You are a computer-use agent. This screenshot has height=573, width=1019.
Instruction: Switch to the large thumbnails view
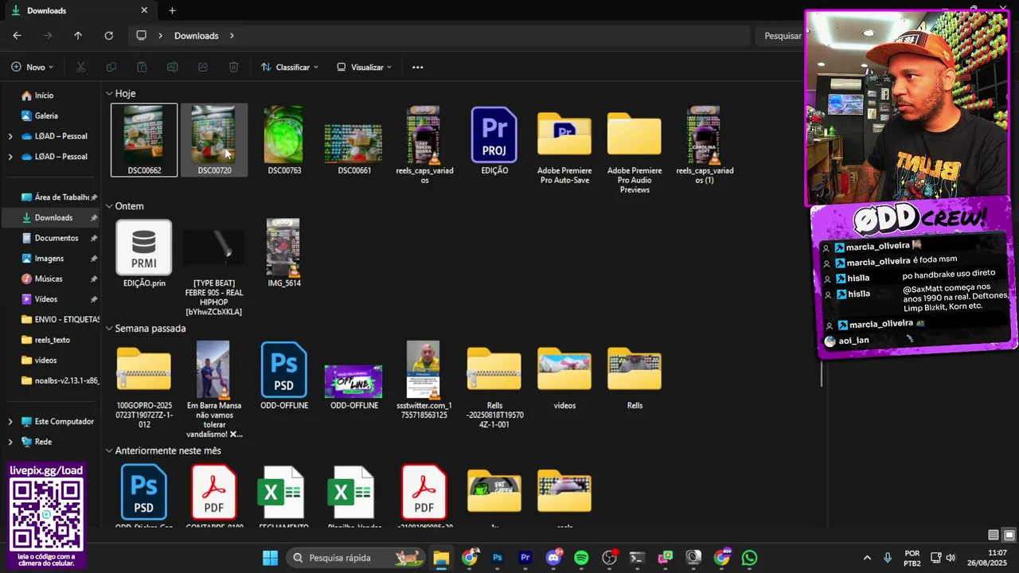coord(1009,535)
